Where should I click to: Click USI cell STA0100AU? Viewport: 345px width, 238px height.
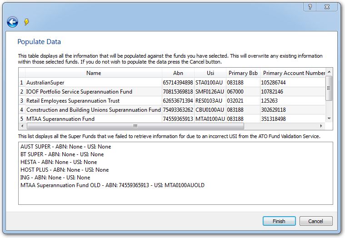tap(210, 83)
